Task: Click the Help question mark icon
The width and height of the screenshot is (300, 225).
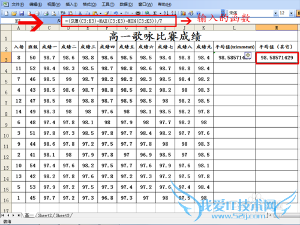Action: tap(198, 13)
